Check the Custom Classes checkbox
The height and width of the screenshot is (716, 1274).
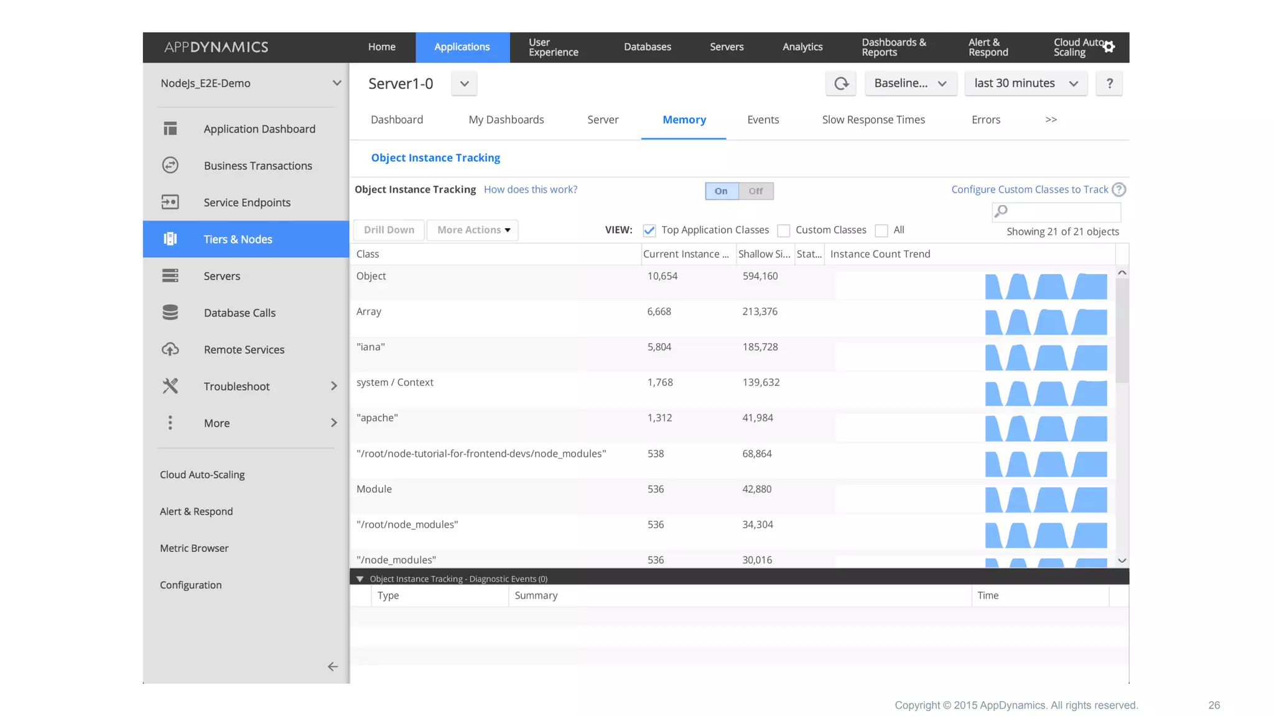point(784,231)
